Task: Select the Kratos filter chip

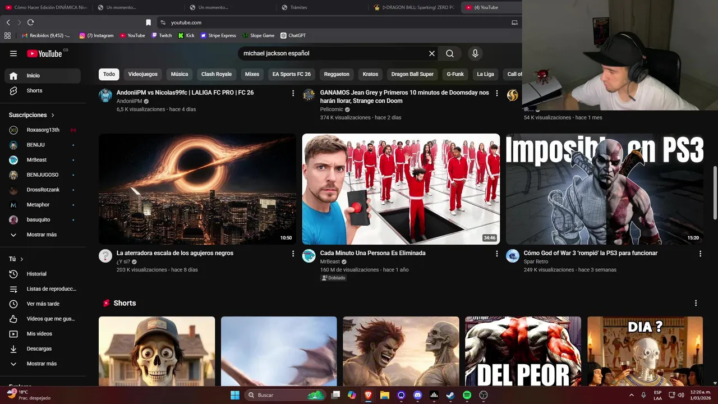Action: click(370, 74)
